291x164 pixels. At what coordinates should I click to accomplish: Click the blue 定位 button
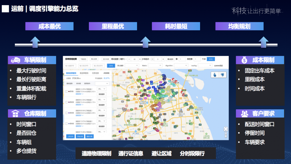(211, 59)
